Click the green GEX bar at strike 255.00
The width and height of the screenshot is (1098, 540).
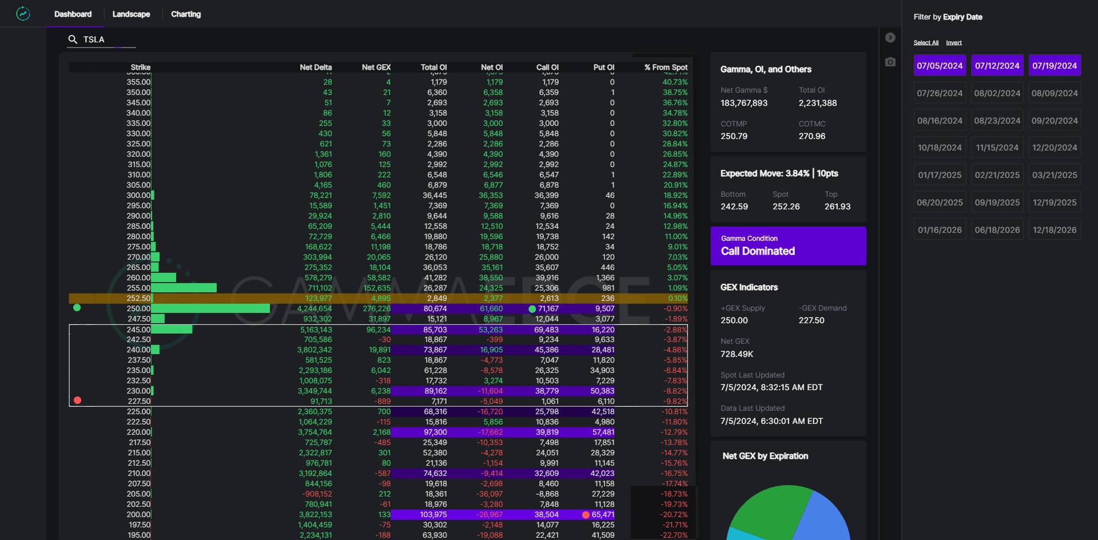tap(184, 288)
